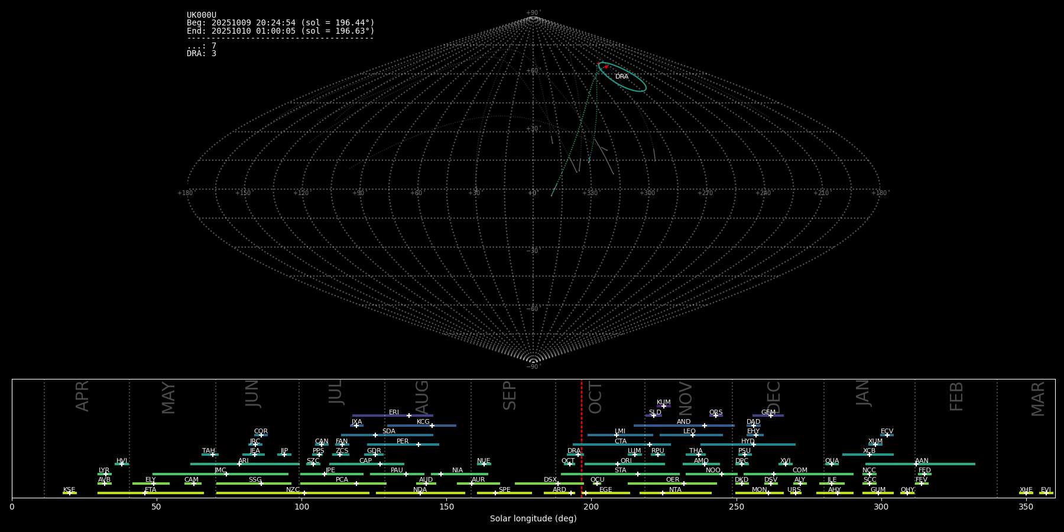Click the LYR peak marker

click(106, 474)
